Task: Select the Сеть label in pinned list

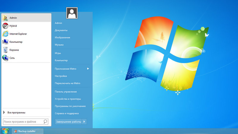Action: click(12, 58)
